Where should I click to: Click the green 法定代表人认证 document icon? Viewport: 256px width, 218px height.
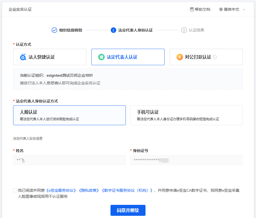tap(101, 57)
